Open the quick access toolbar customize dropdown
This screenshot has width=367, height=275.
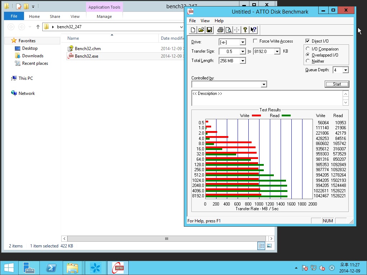click(33, 6)
